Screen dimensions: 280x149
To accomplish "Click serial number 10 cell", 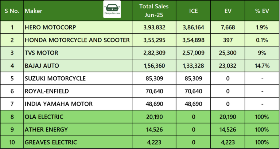I will coord(12,142).
